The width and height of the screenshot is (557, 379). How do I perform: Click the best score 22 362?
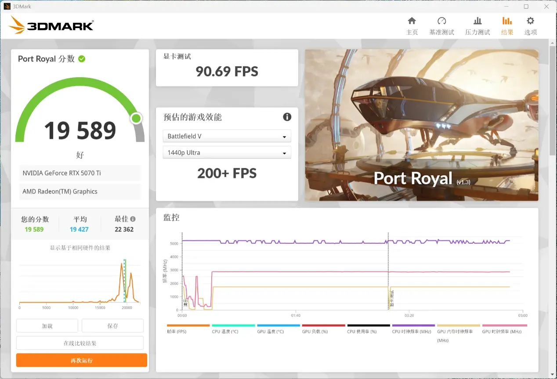[x=124, y=229]
